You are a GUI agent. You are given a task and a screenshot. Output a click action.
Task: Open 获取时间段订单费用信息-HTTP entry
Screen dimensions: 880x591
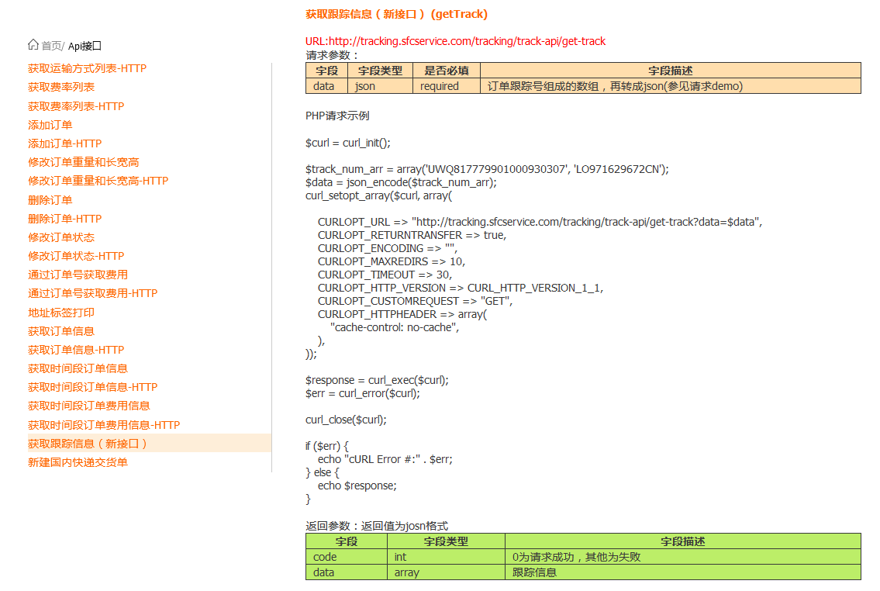(104, 425)
